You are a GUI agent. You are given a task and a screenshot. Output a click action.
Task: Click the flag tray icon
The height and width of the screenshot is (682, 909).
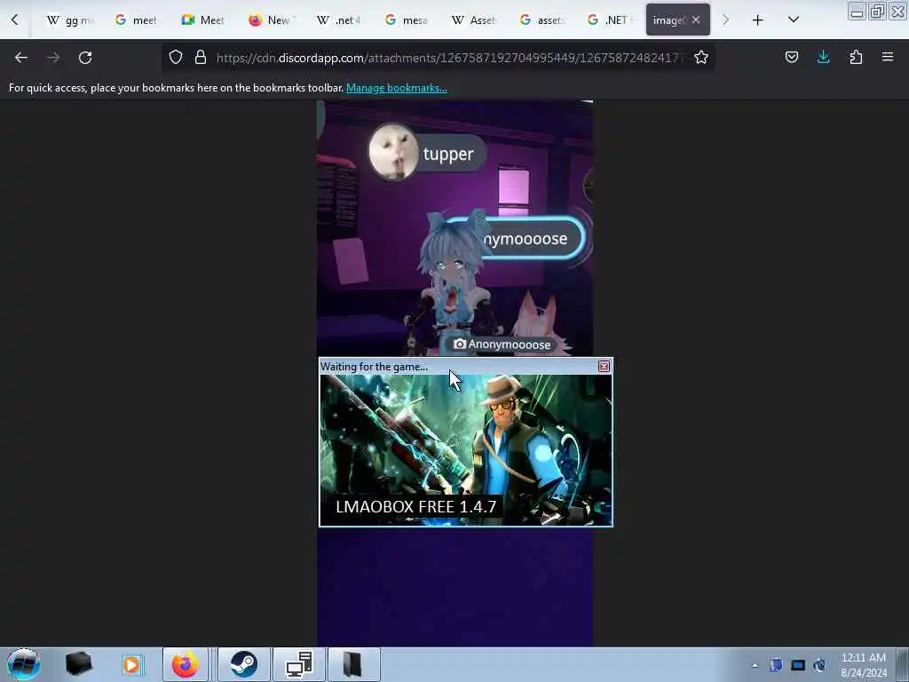pyautogui.click(x=776, y=665)
